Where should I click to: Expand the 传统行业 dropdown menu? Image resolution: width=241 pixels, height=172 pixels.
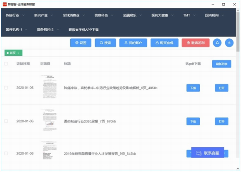point(15,15)
